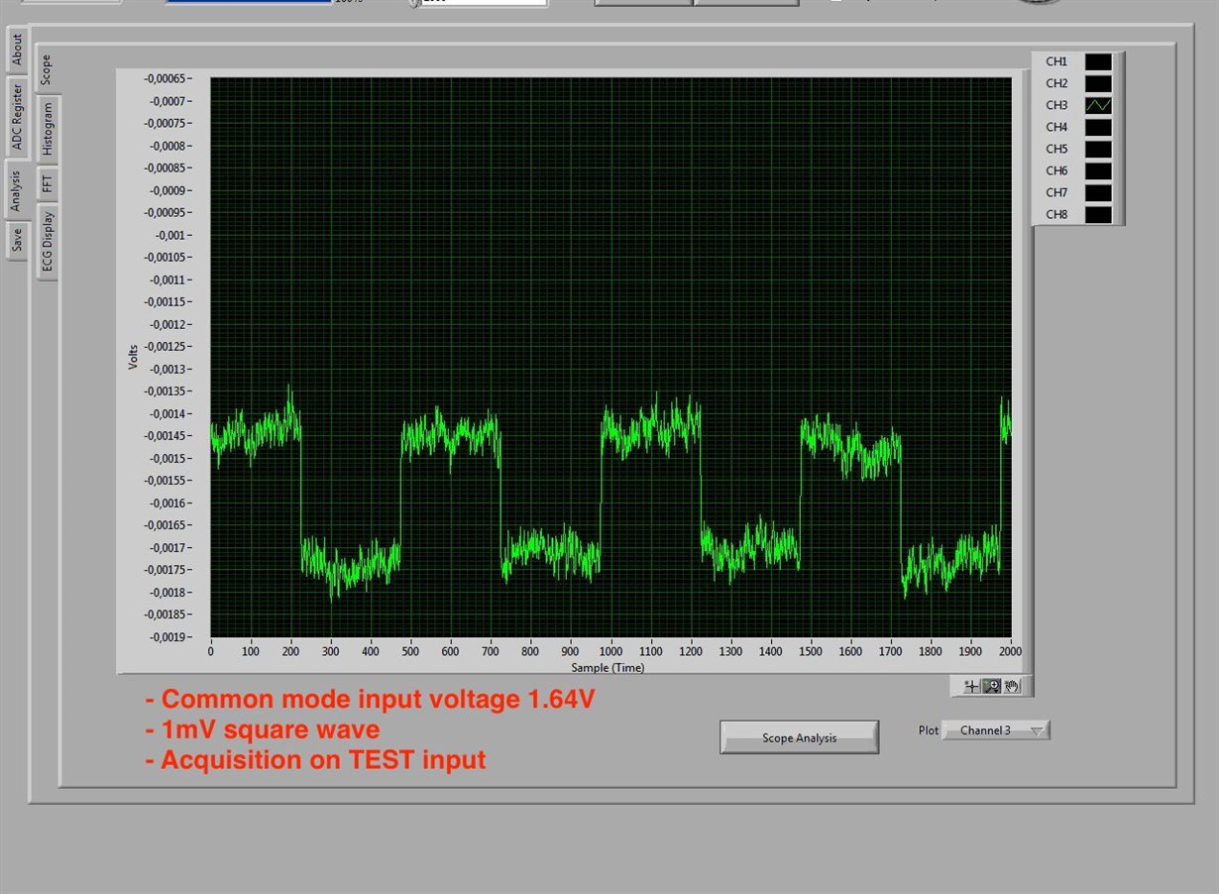Select the Analysis tab
Viewport: 1219px width, 894px height.
tap(16, 190)
